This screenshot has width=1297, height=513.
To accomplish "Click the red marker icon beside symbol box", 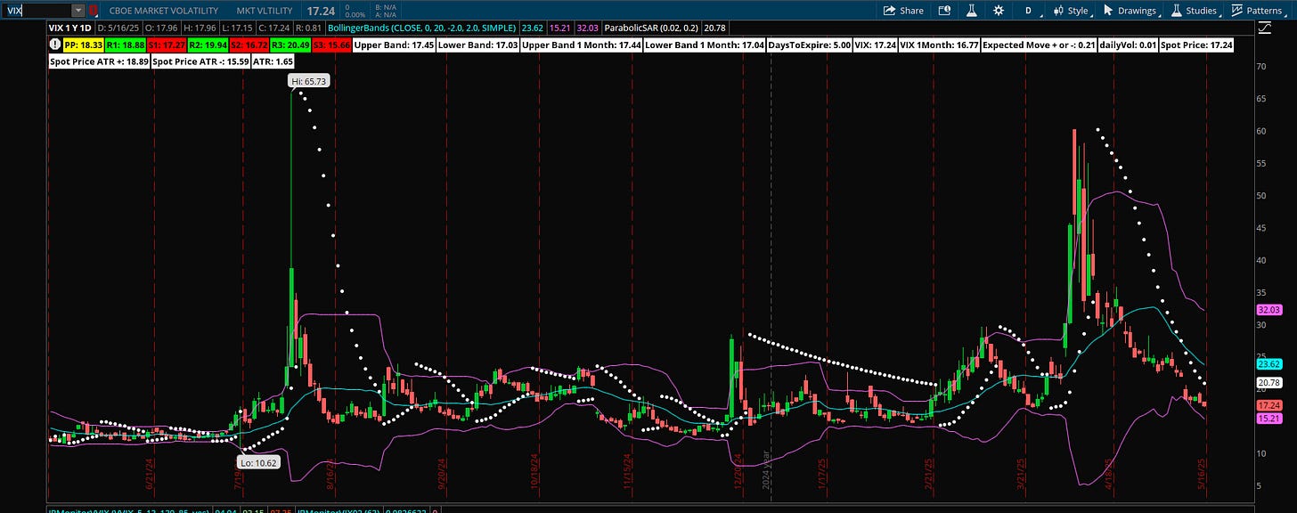I will [94, 11].
